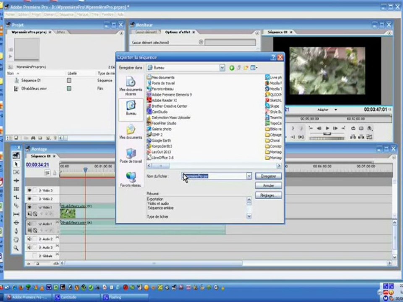This screenshot has width=403, height=302.
Task: Open the Trim monitor icon
Action: pos(369,137)
